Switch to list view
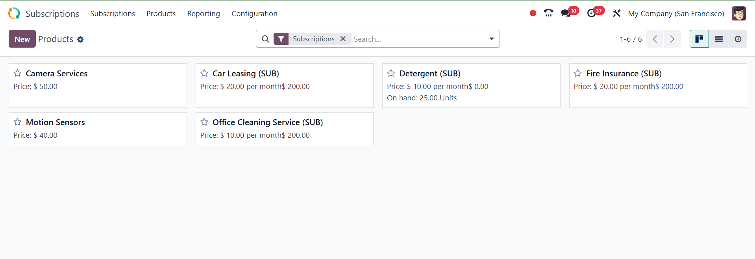 (719, 39)
